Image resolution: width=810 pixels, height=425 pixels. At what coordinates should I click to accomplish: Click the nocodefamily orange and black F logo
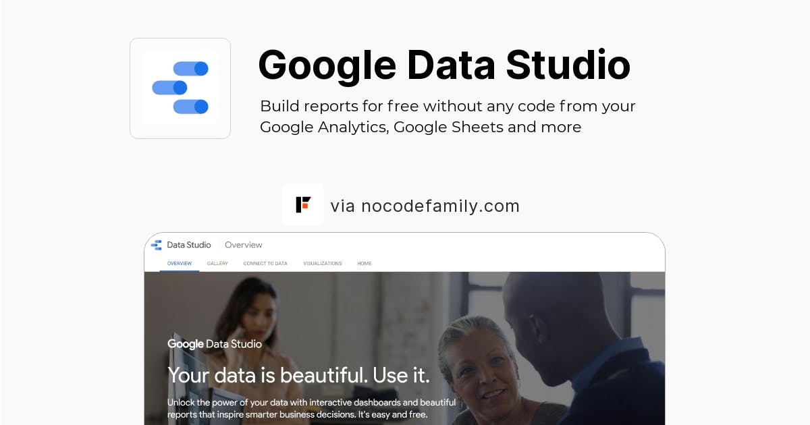point(302,204)
